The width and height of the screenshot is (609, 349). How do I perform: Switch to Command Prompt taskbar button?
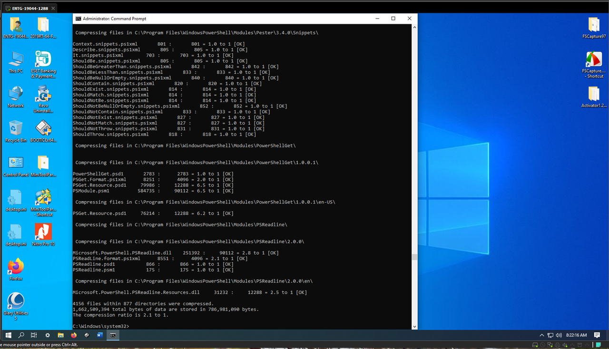tap(113, 335)
